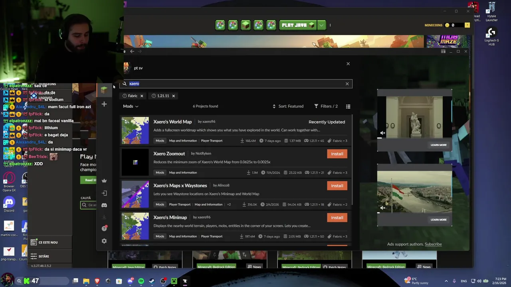The height and width of the screenshot is (287, 511).
Task: Open Brave browser from the taskbar
Action: [97, 281]
